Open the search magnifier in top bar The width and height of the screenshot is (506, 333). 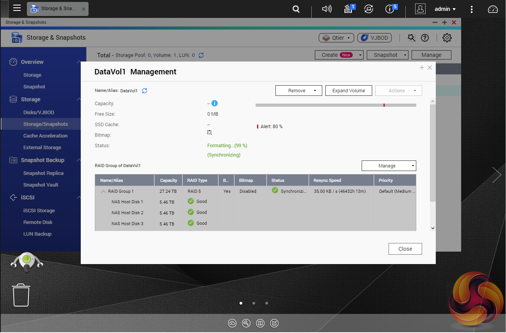pos(296,9)
